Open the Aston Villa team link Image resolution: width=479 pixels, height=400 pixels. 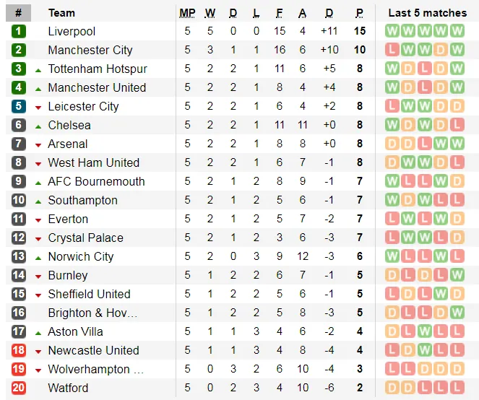tap(75, 331)
